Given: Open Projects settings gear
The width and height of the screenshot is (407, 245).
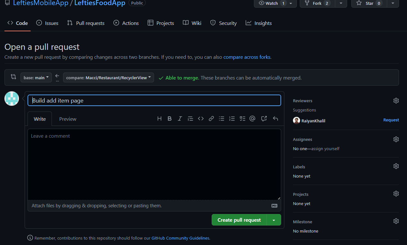Looking at the screenshot, I should coord(396,194).
